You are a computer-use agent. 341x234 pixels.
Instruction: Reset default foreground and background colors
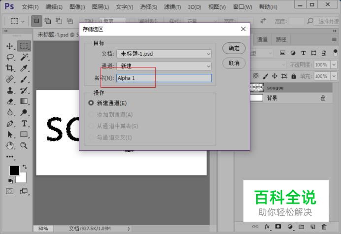coord(10,181)
